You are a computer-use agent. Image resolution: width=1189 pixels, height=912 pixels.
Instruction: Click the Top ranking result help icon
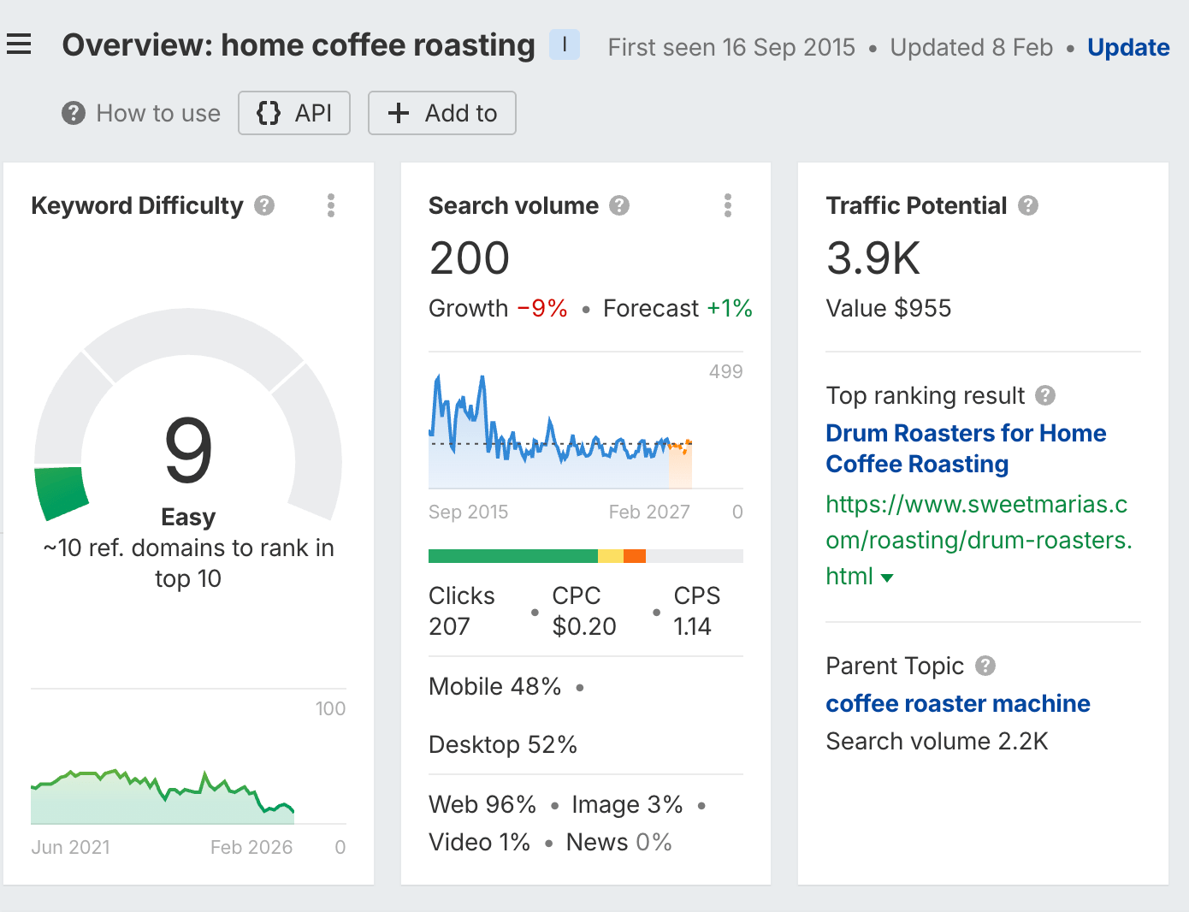pos(1045,395)
